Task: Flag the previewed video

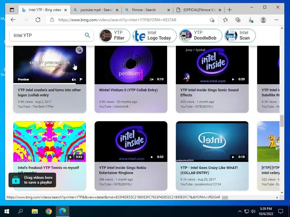Action: click(x=81, y=79)
